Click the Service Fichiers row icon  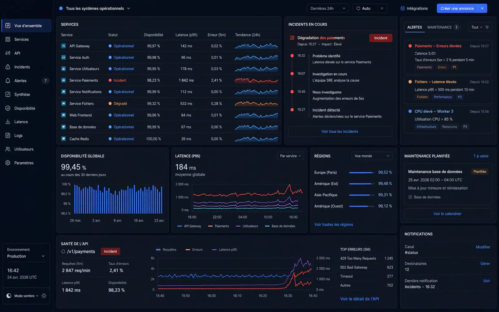63,103
